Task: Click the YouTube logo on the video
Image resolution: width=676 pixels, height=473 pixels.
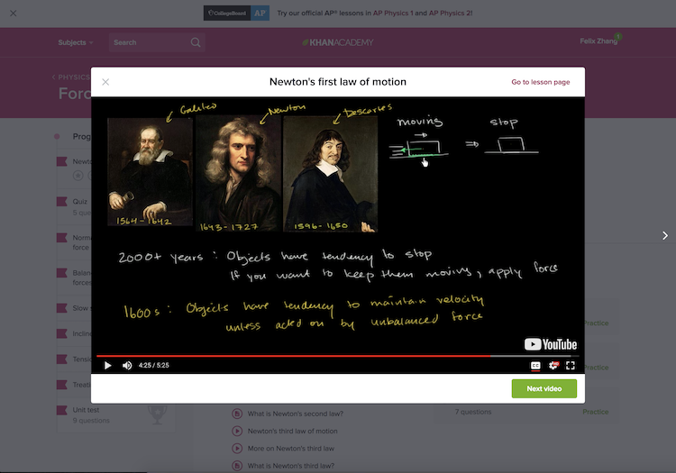Action: click(x=550, y=344)
